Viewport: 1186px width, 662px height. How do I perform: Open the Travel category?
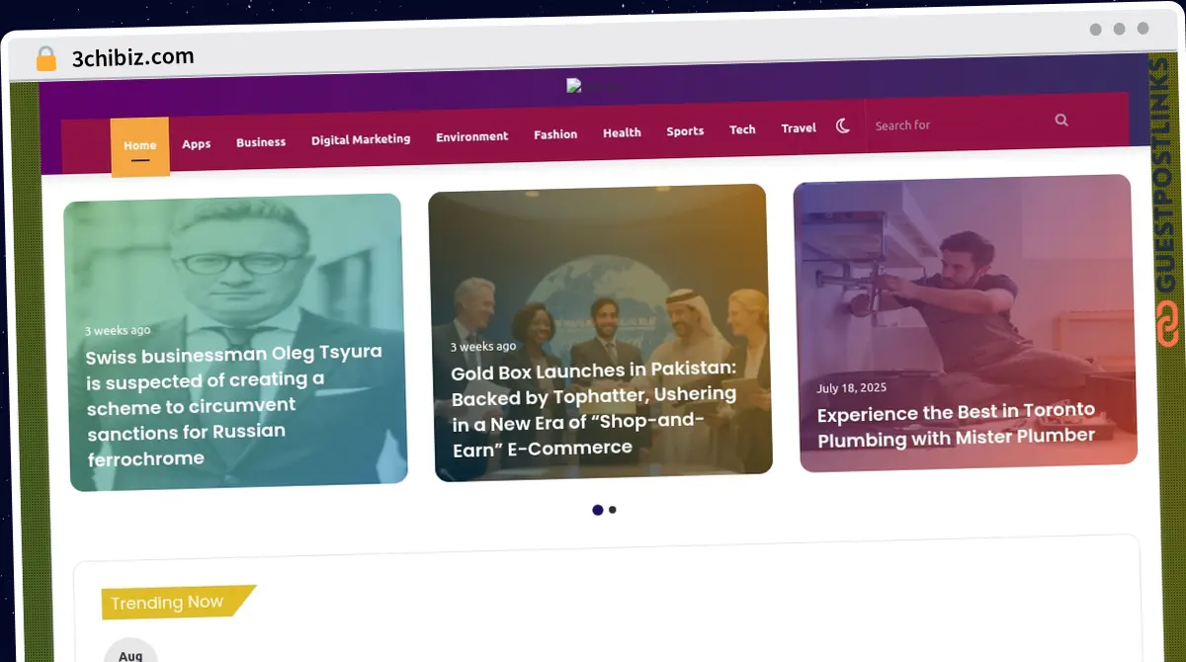pyautogui.click(x=799, y=128)
